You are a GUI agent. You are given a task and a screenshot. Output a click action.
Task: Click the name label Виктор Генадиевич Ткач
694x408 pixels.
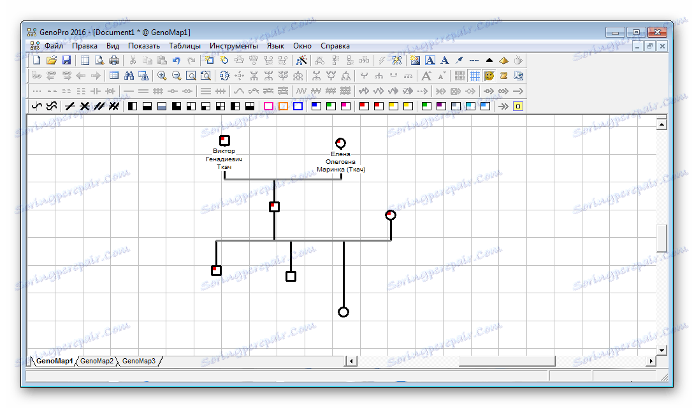coord(224,159)
